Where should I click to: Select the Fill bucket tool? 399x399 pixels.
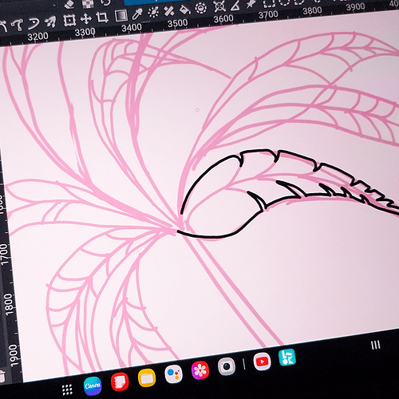(x=185, y=10)
